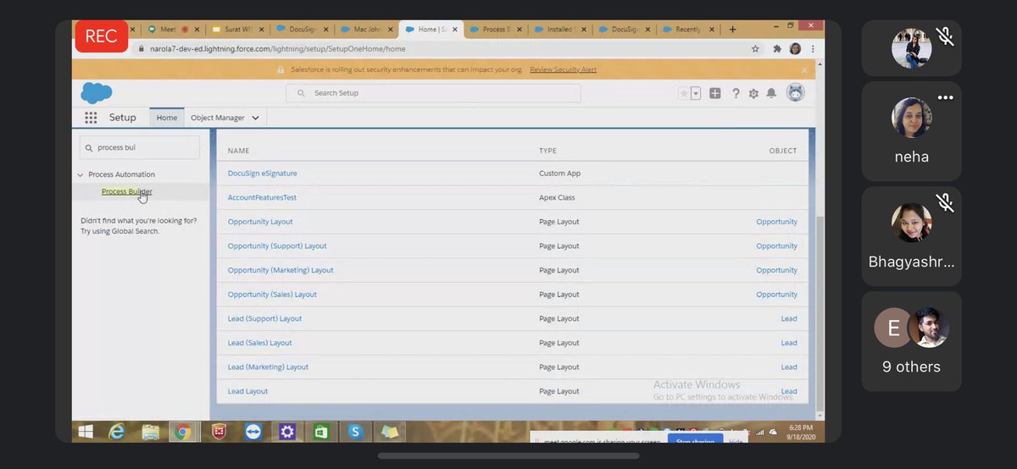Dismiss the security alert banner
Viewport: 1017px width, 469px height.
(x=804, y=69)
